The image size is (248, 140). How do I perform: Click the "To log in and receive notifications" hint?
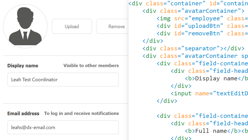coord(81,113)
